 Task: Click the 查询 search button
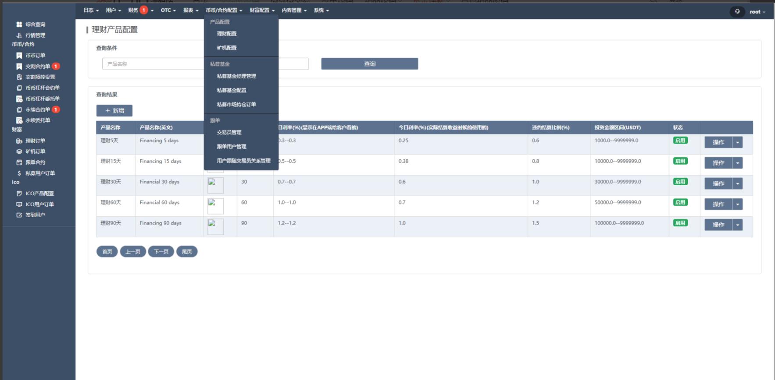(369, 64)
